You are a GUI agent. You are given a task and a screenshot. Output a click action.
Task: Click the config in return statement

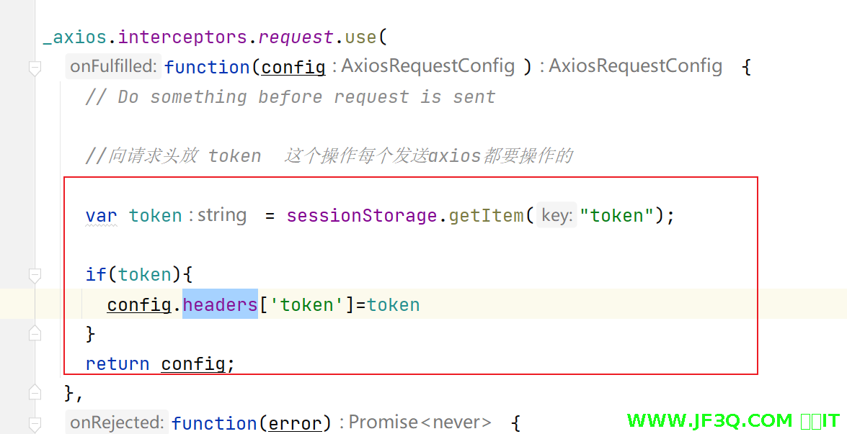point(193,364)
